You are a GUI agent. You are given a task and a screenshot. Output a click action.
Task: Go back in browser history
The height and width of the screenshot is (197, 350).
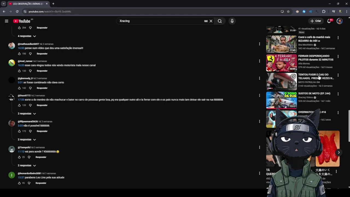pos(4,11)
